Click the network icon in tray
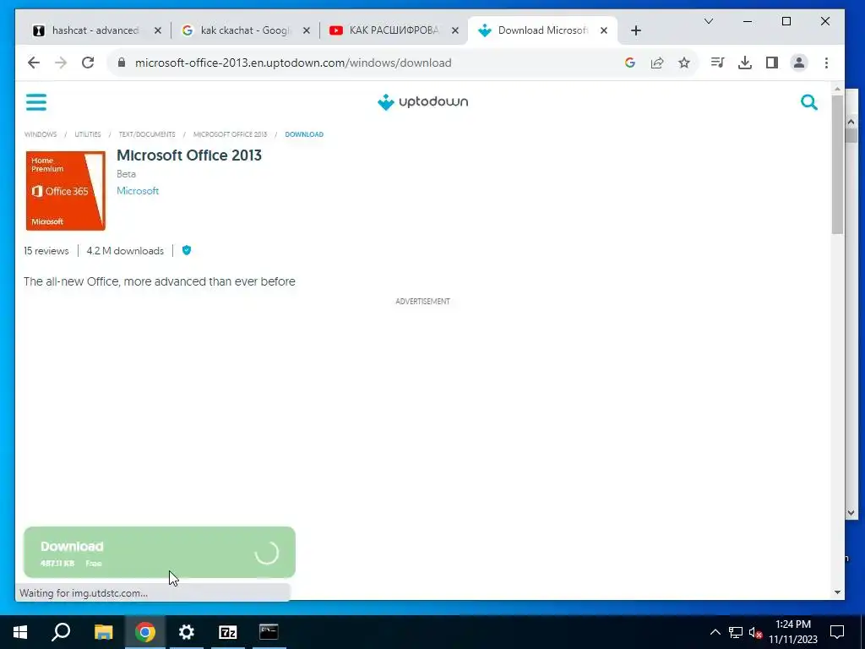 [x=736, y=632]
